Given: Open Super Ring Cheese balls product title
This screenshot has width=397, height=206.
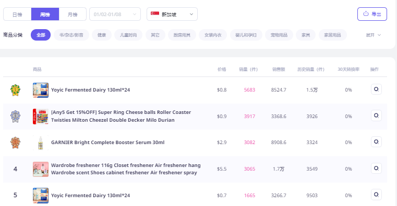Looking at the screenshot, I should 121,116.
